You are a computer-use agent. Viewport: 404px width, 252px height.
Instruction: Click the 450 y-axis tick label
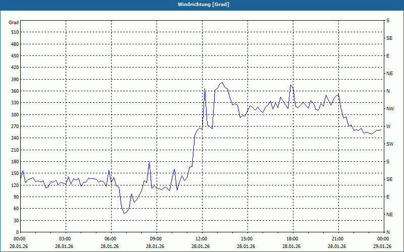point(15,56)
